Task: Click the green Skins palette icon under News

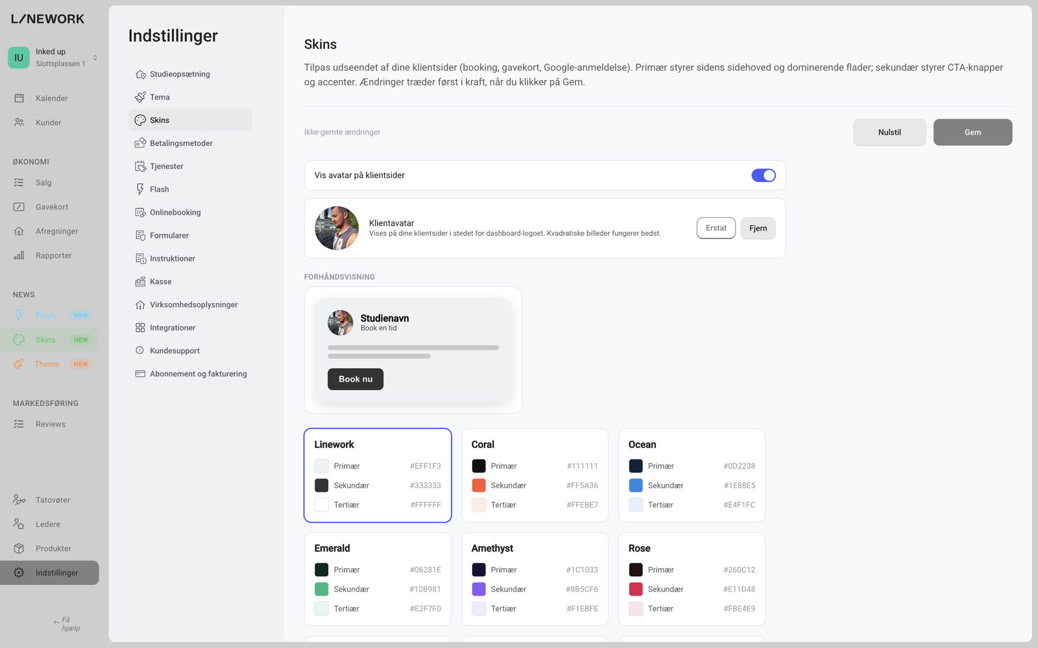Action: [19, 340]
